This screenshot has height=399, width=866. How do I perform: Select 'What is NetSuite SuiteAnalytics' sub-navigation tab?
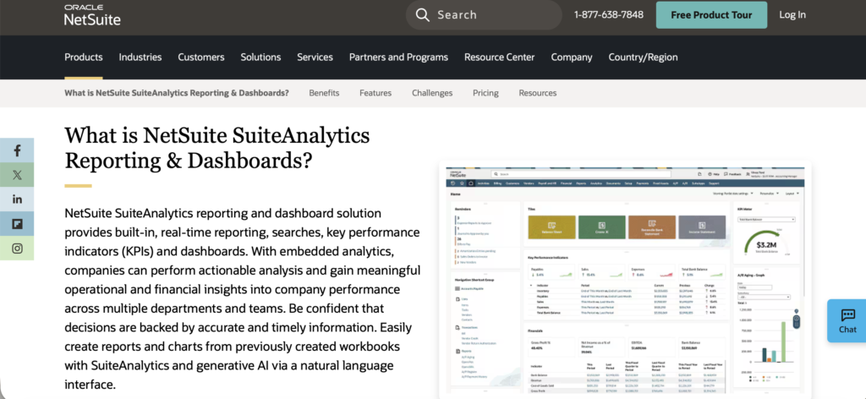click(177, 93)
